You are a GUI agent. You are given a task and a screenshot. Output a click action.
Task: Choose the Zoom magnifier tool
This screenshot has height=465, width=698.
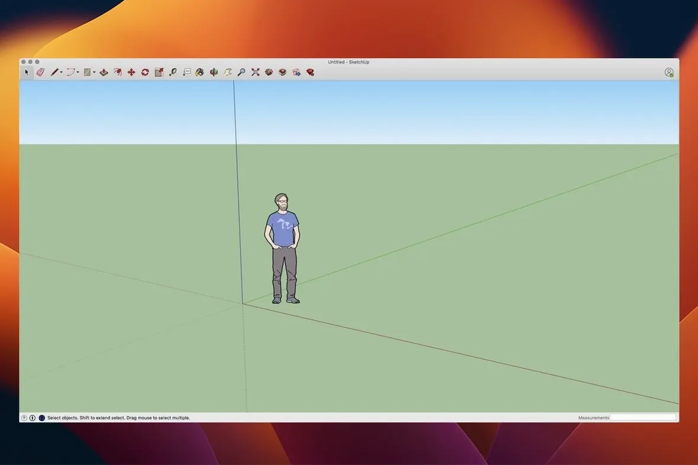click(241, 72)
